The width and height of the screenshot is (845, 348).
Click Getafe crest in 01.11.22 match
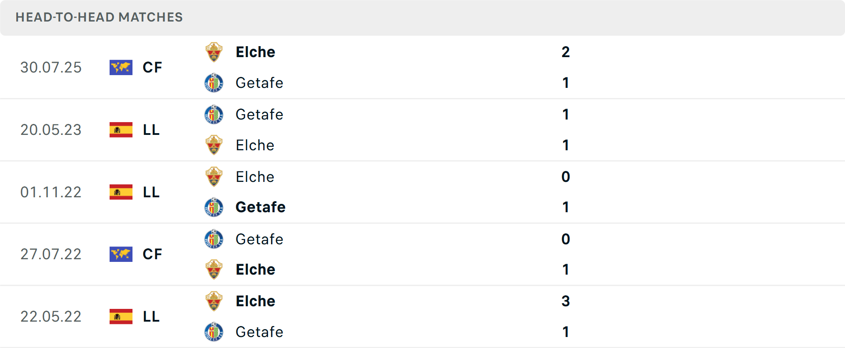point(214,207)
